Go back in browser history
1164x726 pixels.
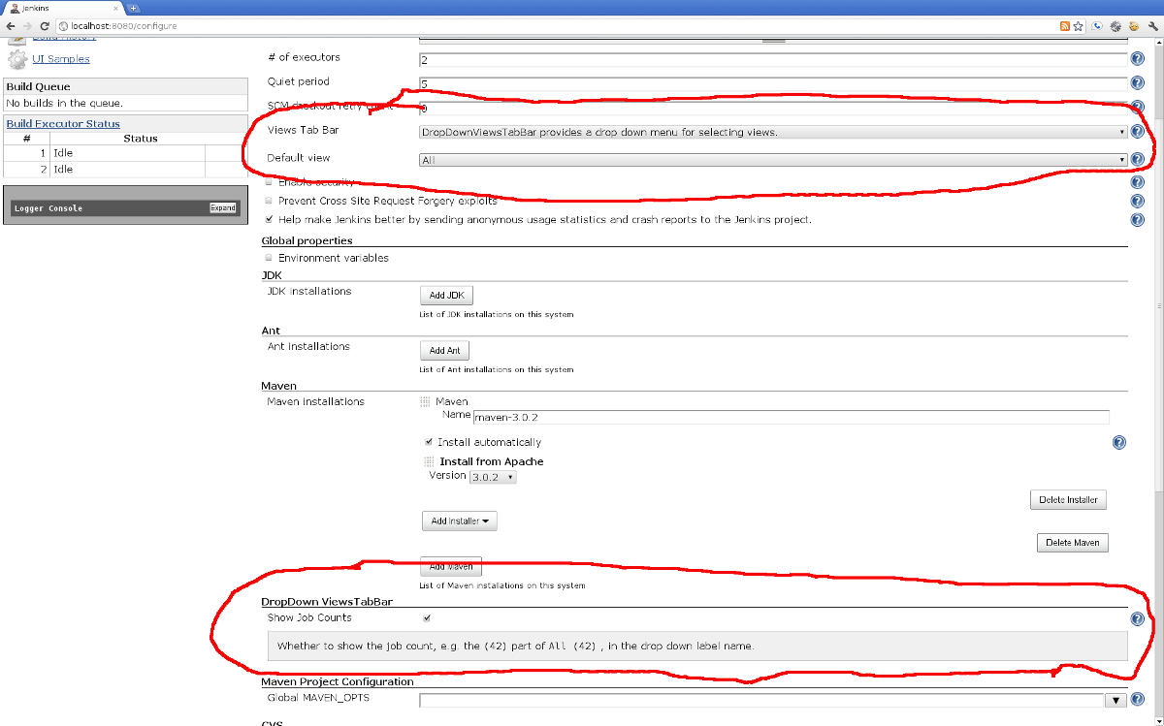[x=9, y=26]
